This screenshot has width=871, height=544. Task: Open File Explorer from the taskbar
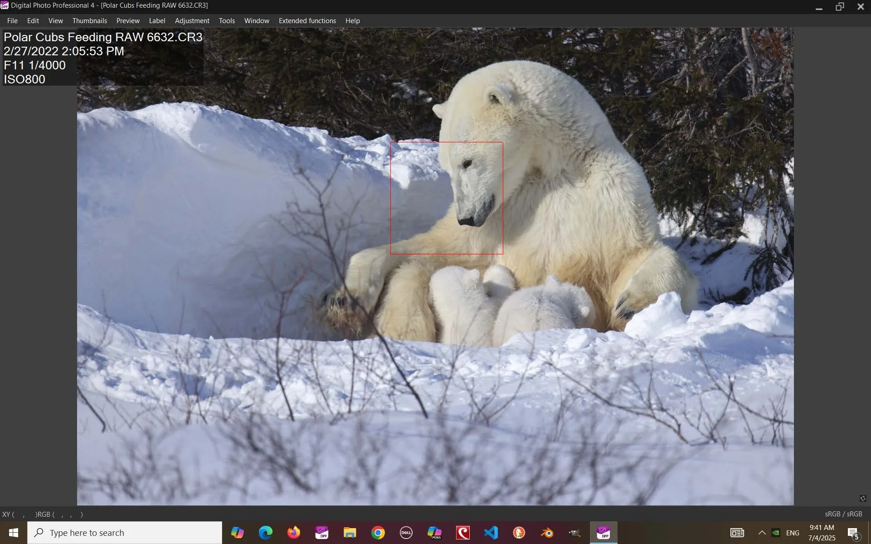tap(350, 533)
